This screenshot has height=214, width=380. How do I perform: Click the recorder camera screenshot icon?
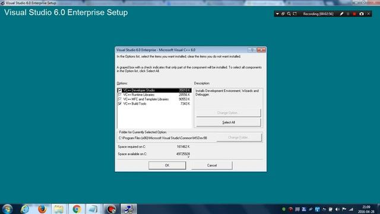[362, 14]
